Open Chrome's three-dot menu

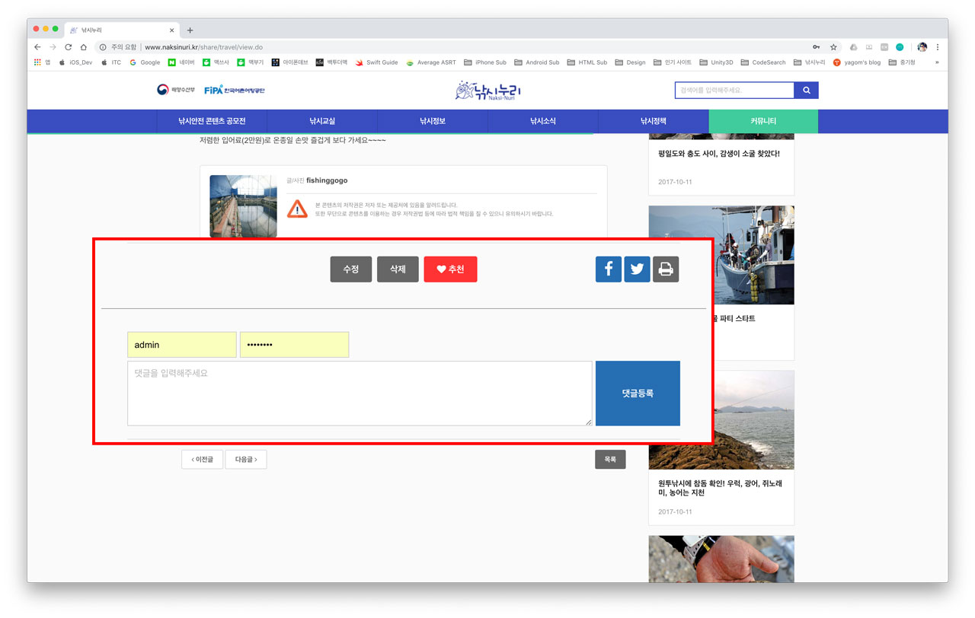(x=938, y=47)
